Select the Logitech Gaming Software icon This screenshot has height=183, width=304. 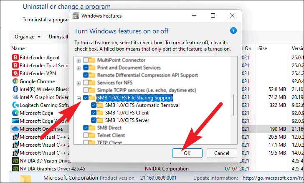(x=15, y=105)
